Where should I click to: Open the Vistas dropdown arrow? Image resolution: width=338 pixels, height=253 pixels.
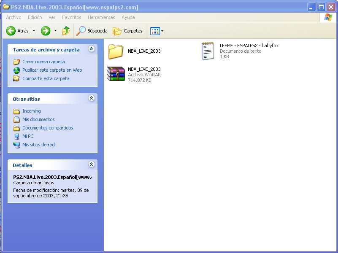coord(162,31)
